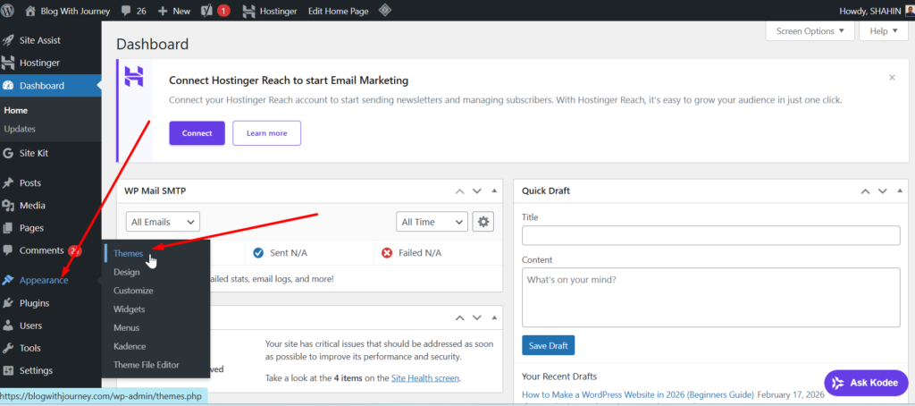
Task: Click the purple Connect button
Action: click(197, 133)
